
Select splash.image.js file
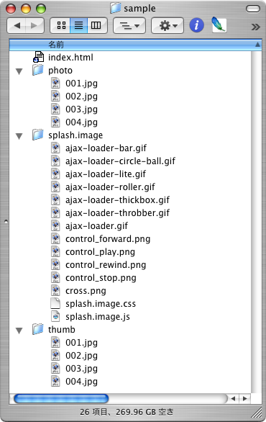[98, 317]
